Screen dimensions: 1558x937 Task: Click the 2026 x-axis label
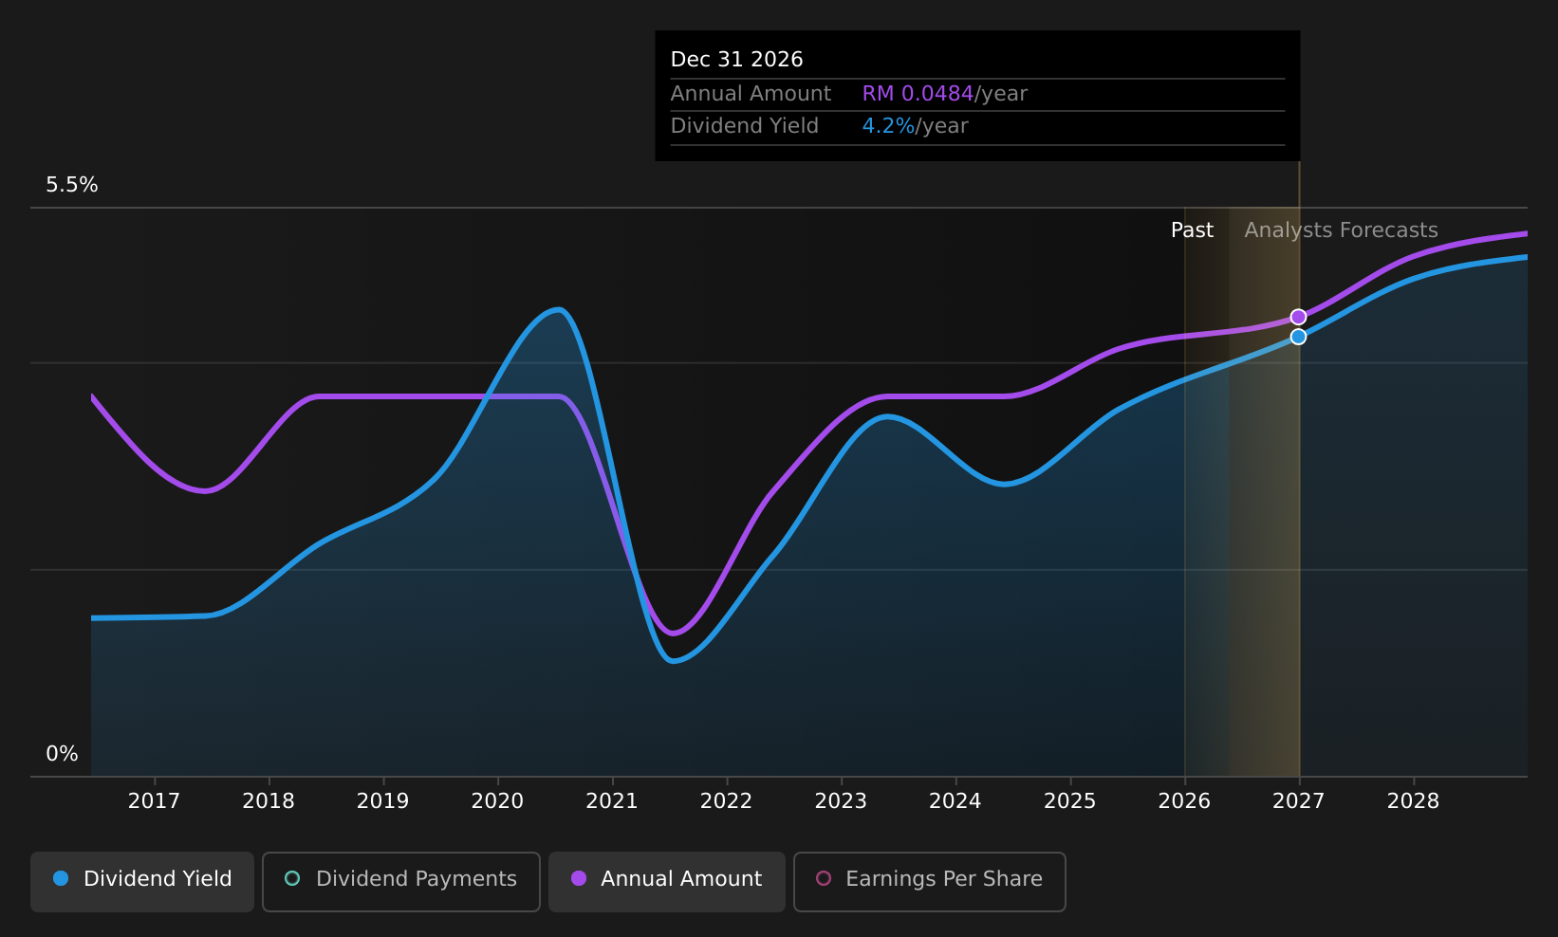[1184, 801]
